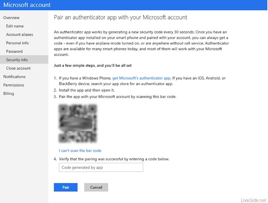The height and width of the screenshot is (203, 268).
Task: Click the Cancel button
Action: pos(96,187)
